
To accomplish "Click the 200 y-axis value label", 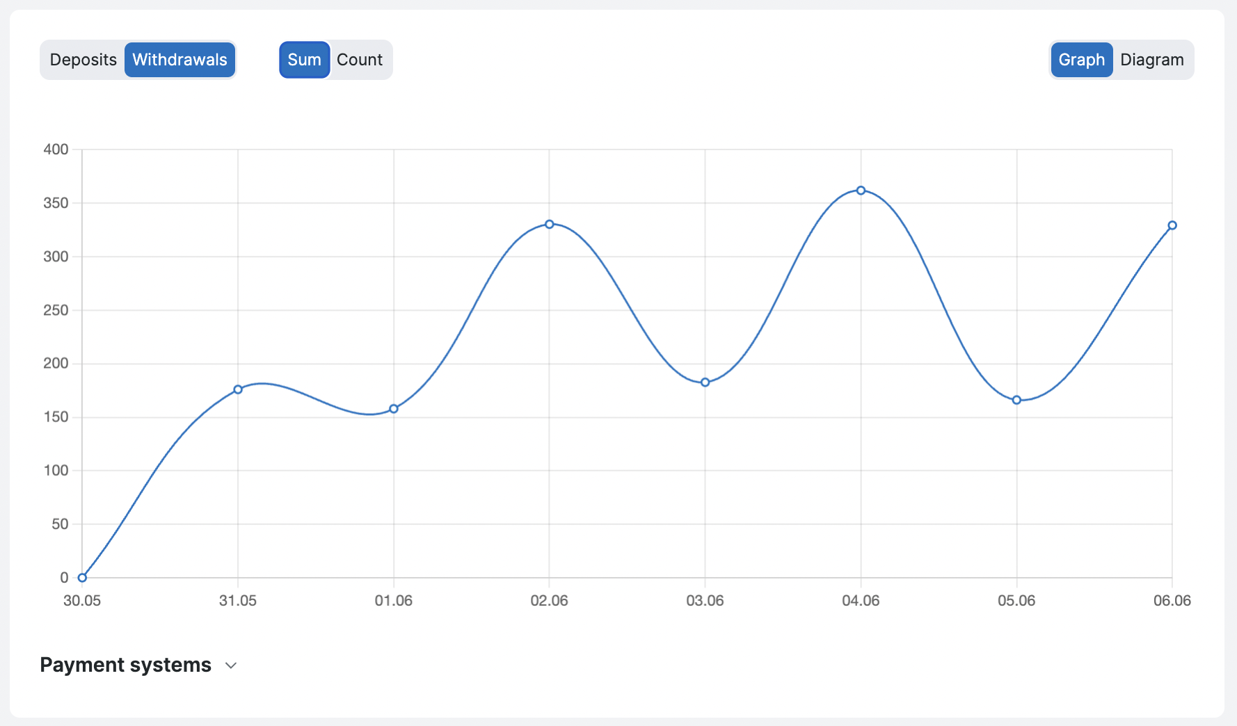I will coord(56,363).
